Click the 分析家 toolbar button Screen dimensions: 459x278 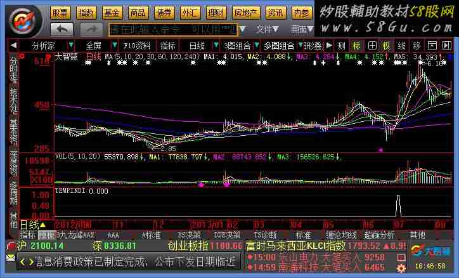[44, 46]
